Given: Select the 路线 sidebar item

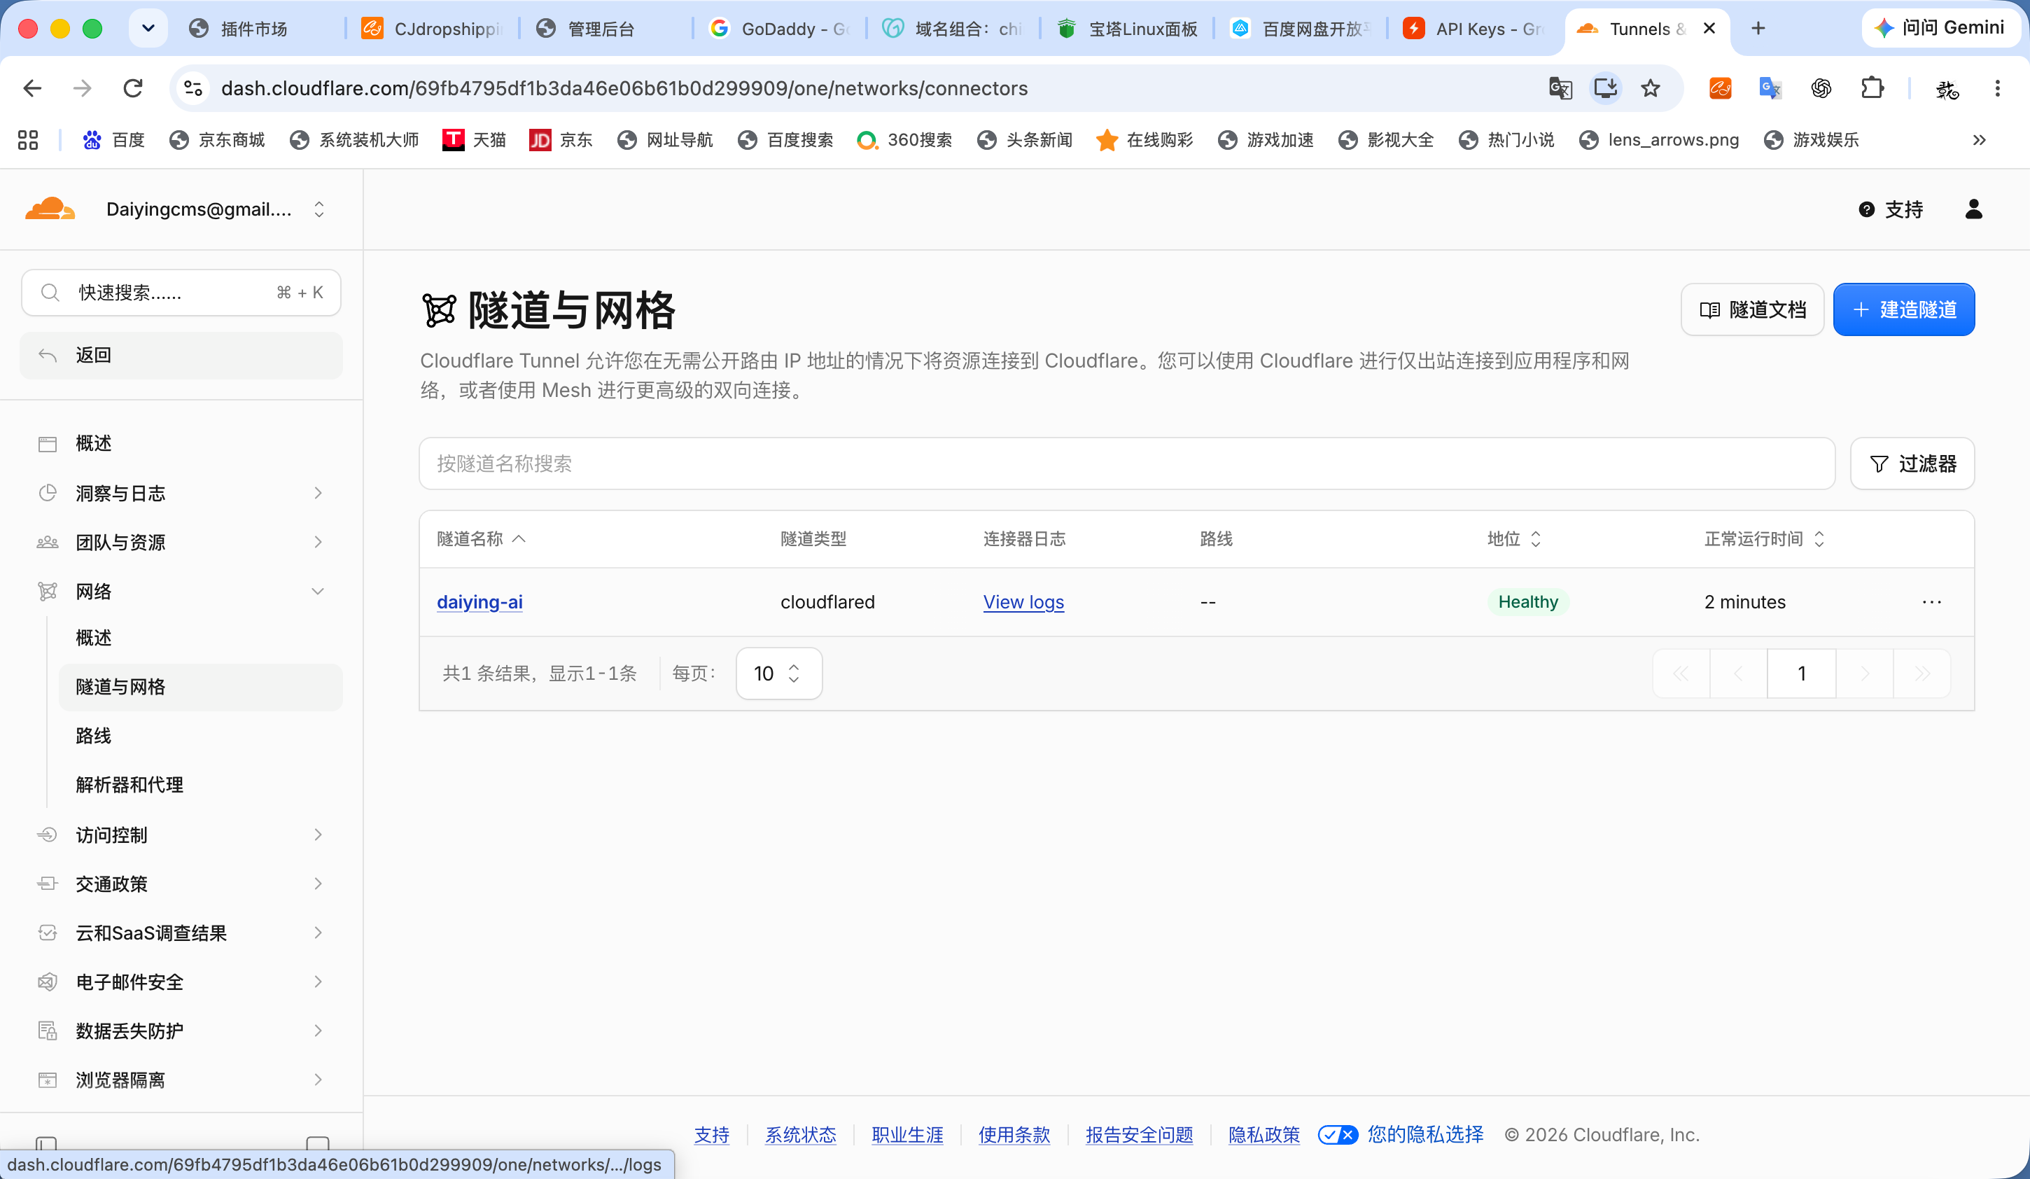Looking at the screenshot, I should [x=201, y=736].
